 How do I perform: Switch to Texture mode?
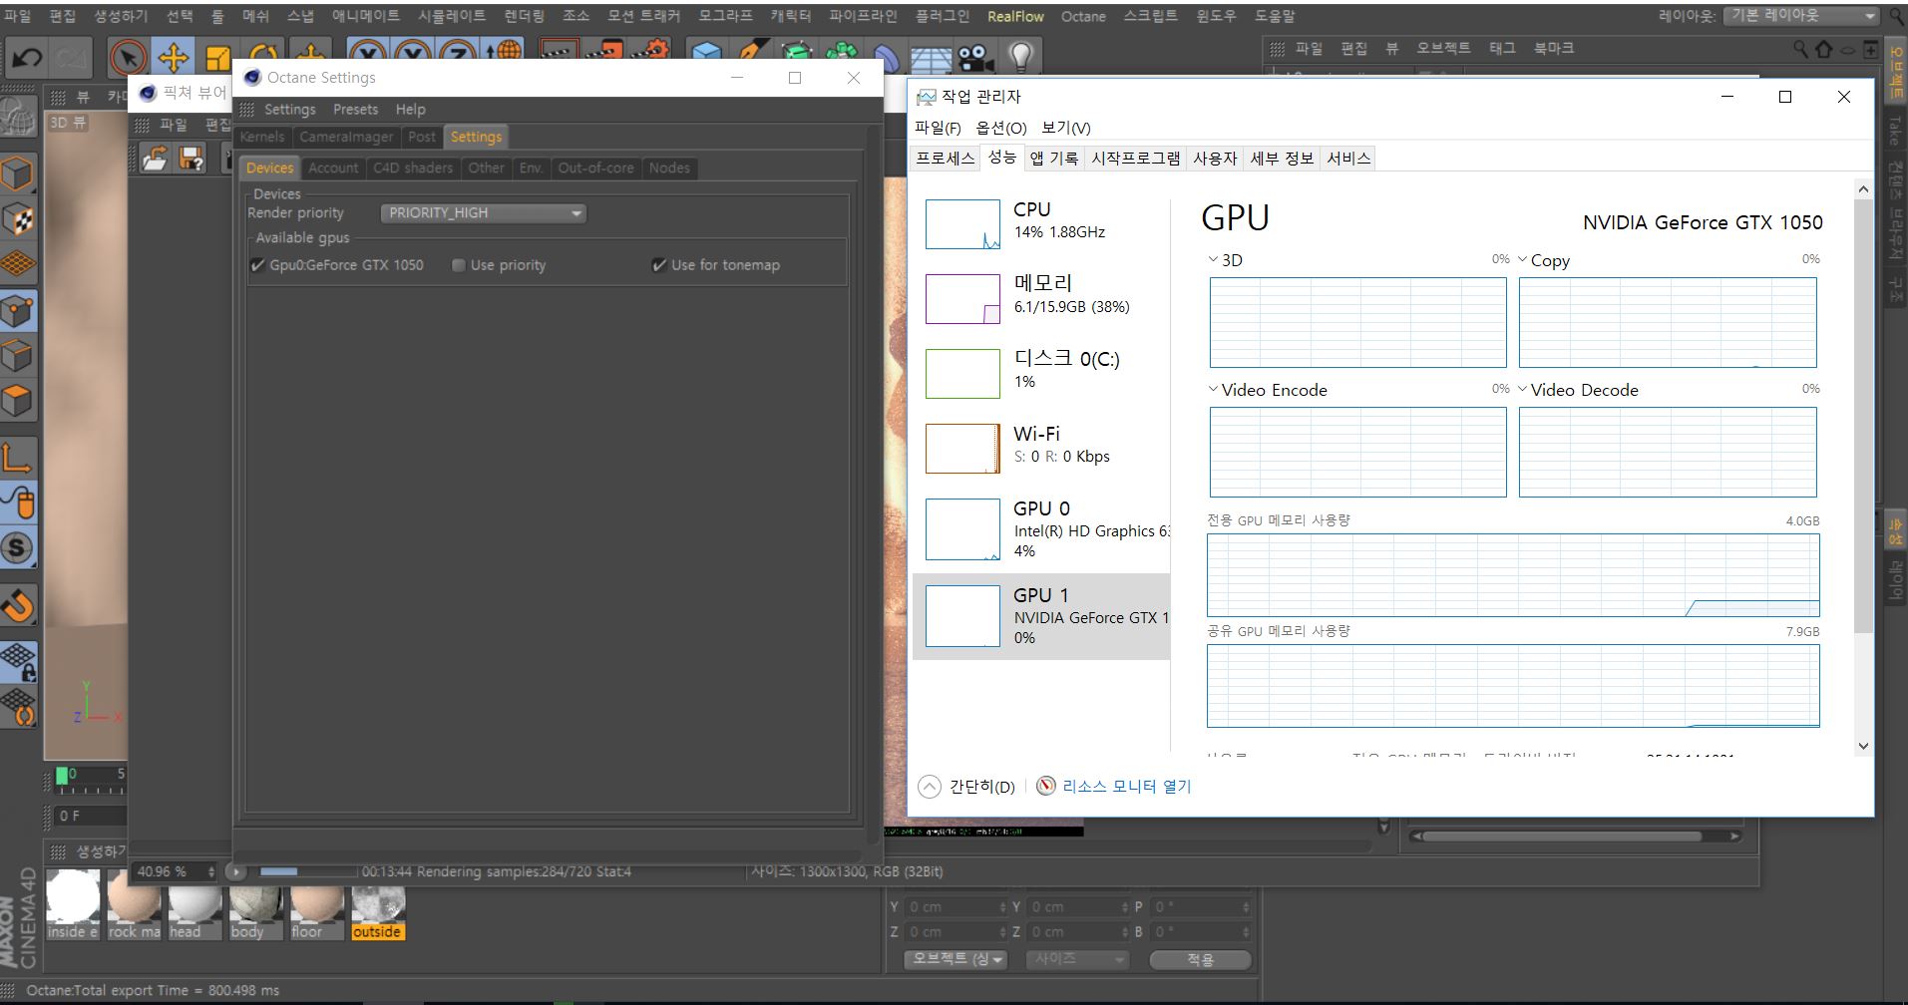pyautogui.click(x=18, y=218)
